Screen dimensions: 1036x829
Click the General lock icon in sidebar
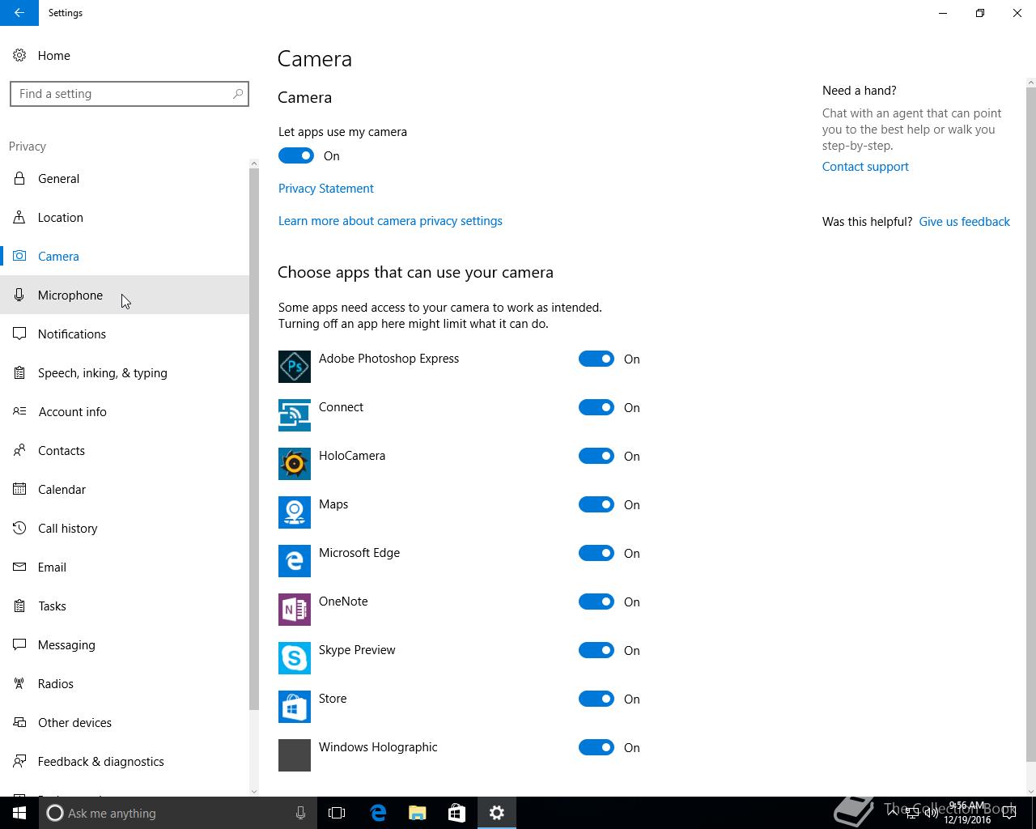coord(19,178)
